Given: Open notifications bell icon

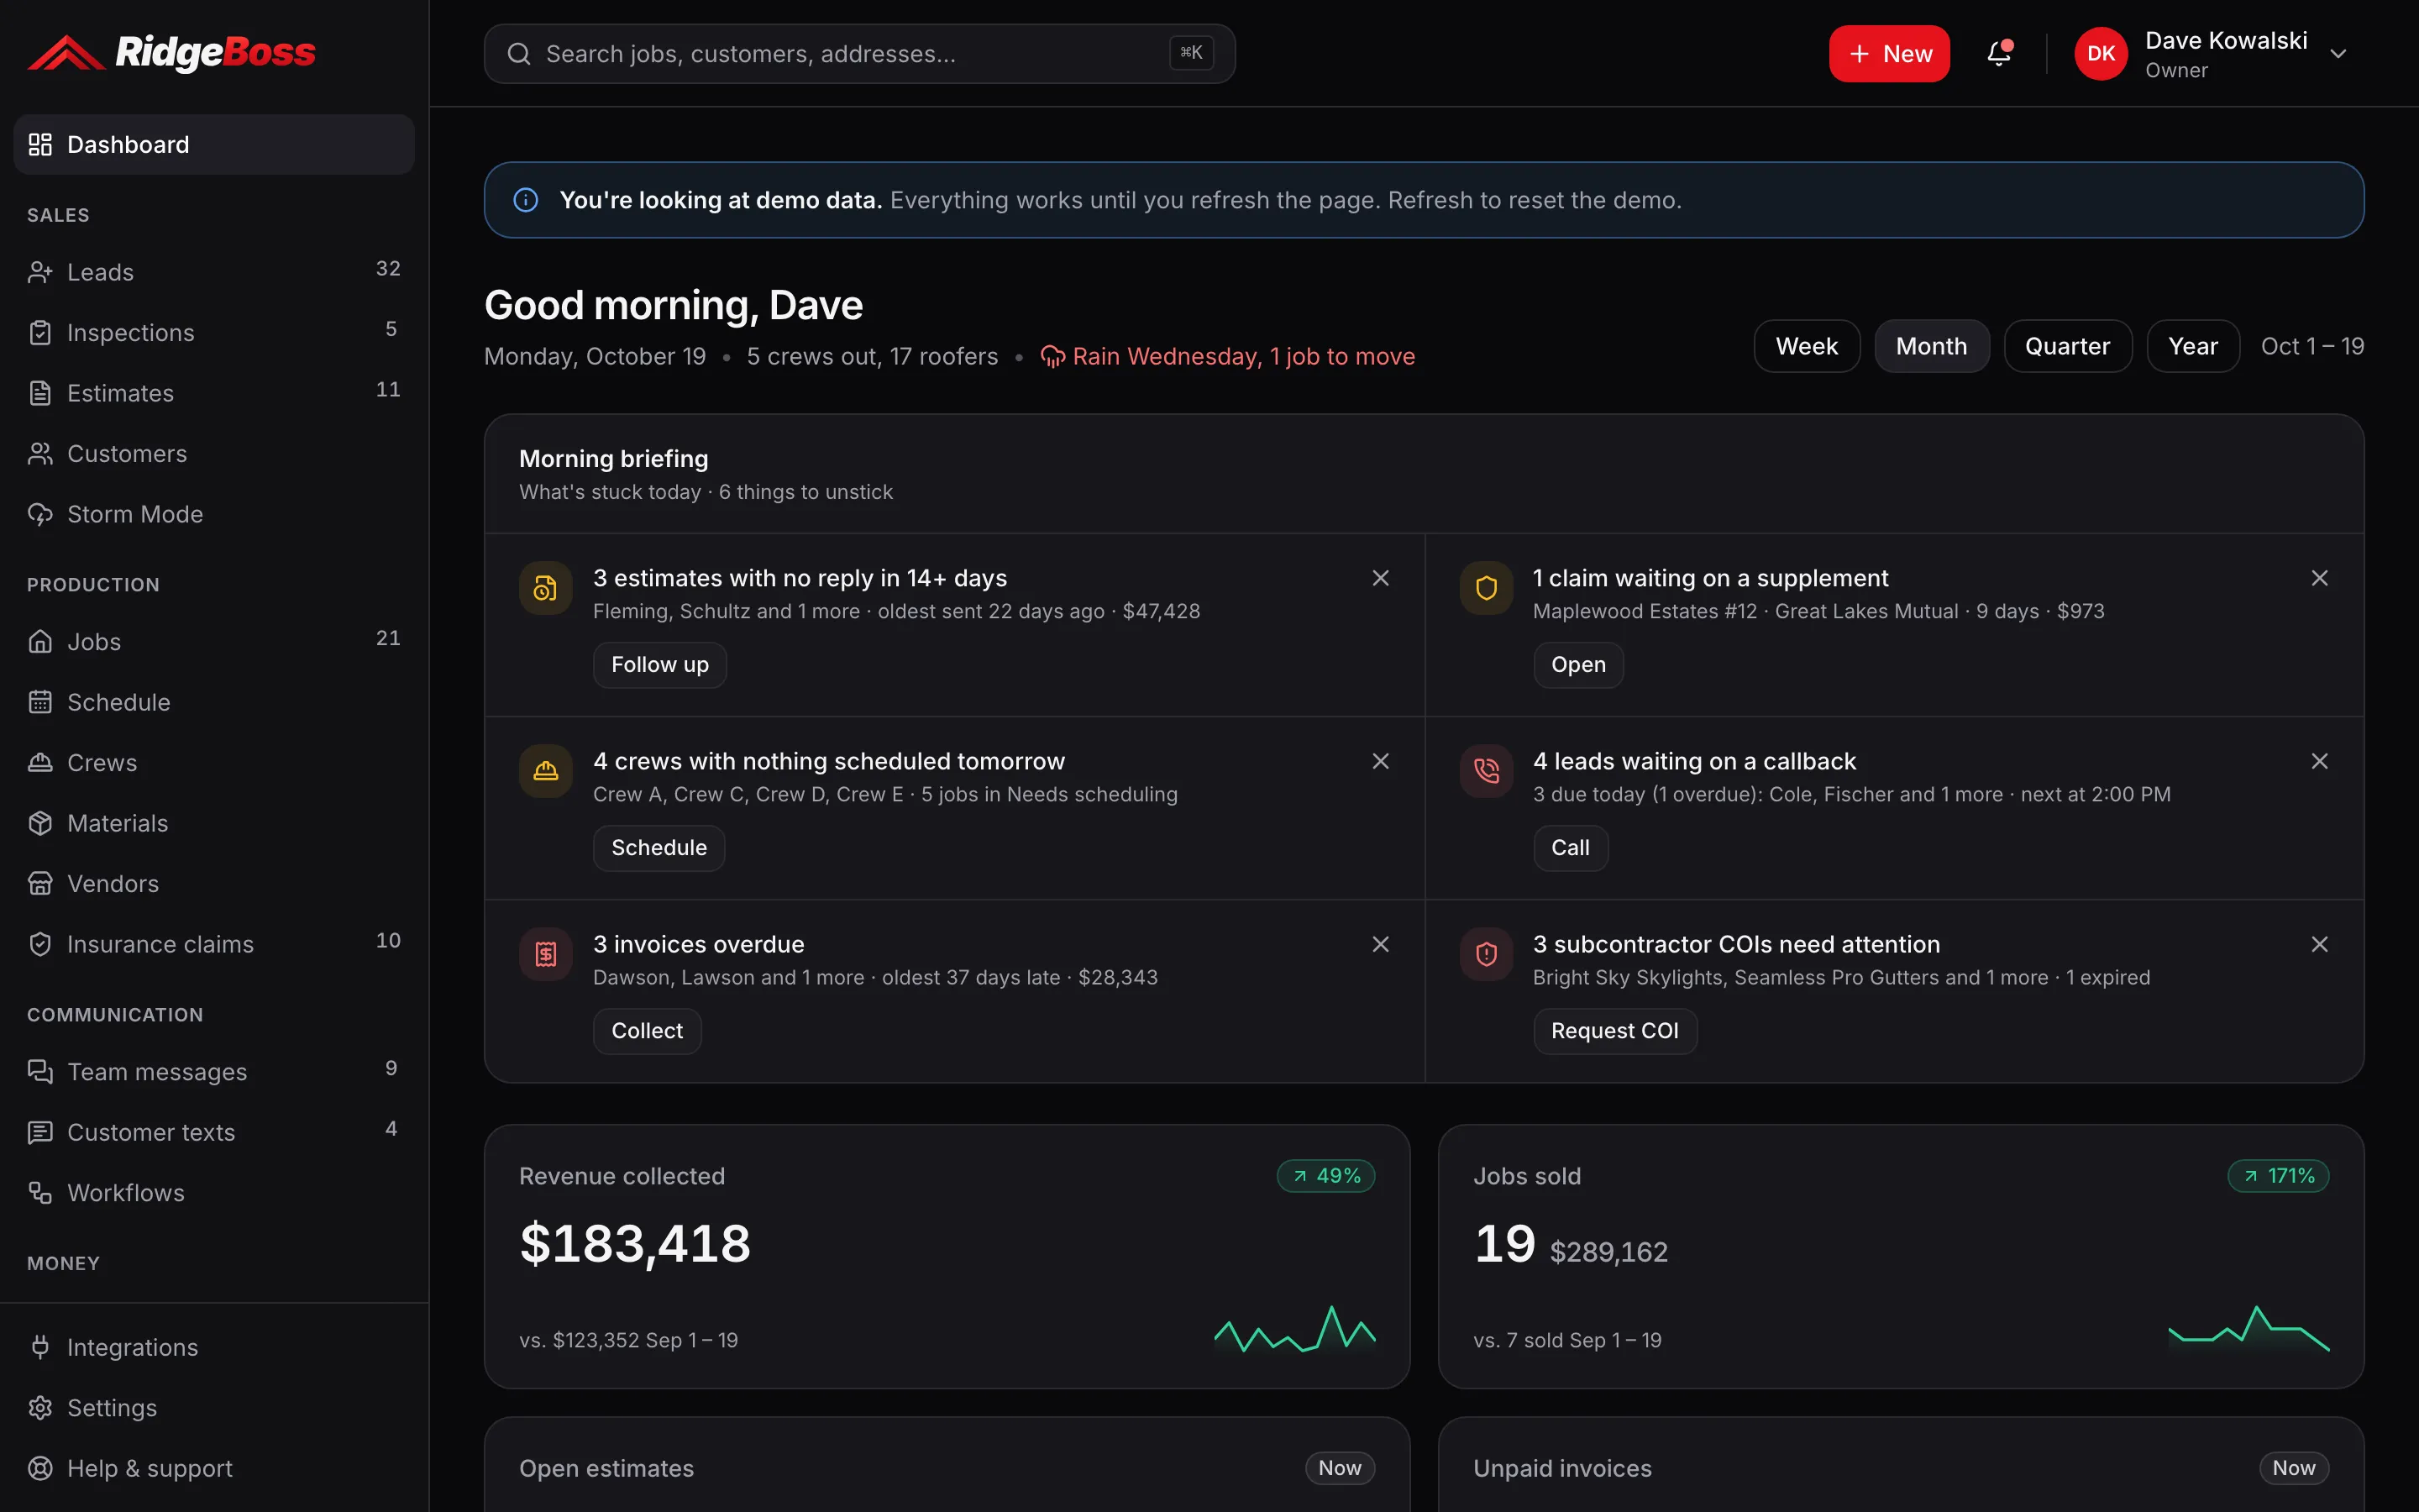Looking at the screenshot, I should point(1998,53).
